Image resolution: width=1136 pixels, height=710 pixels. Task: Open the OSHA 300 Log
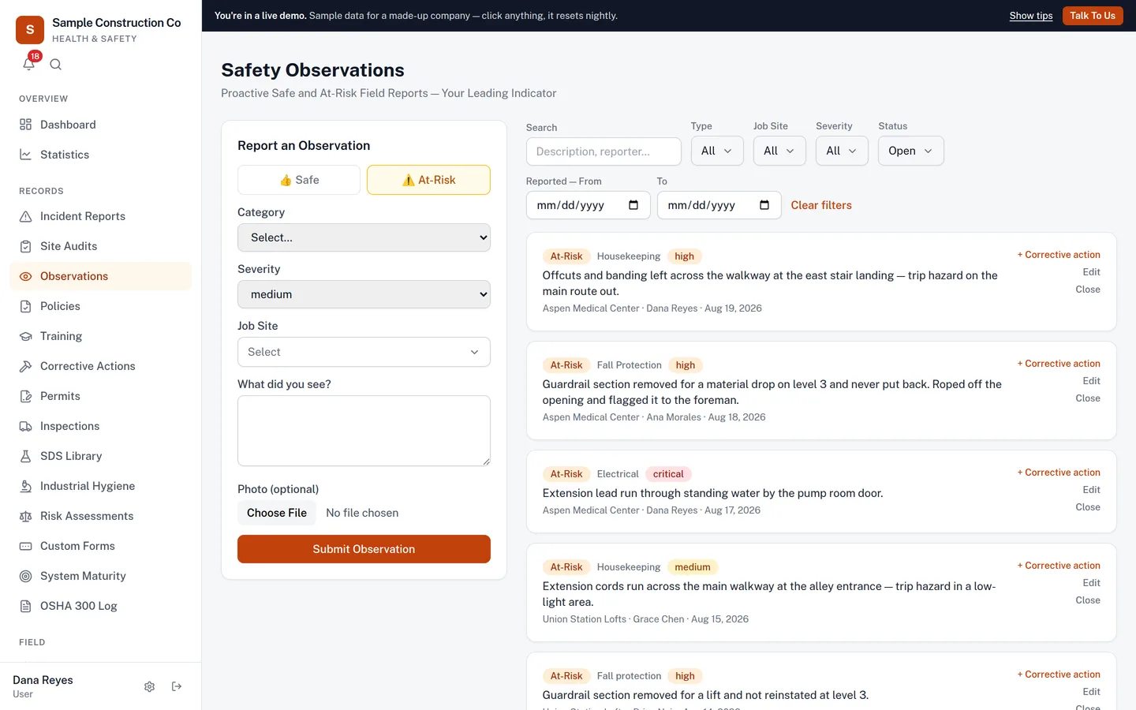100,606
